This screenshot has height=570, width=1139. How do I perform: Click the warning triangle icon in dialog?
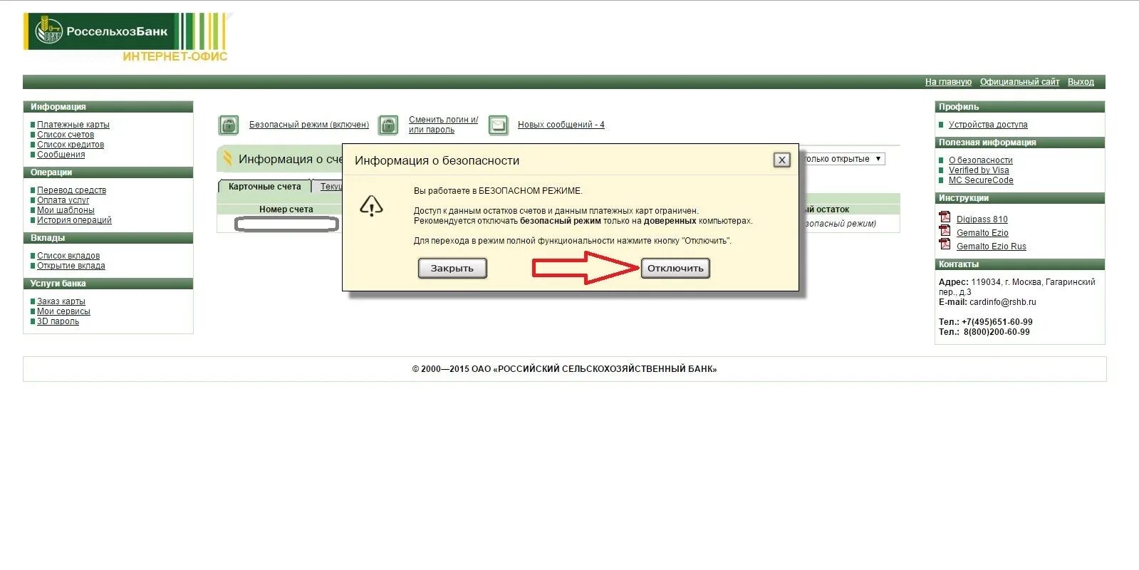(x=371, y=206)
